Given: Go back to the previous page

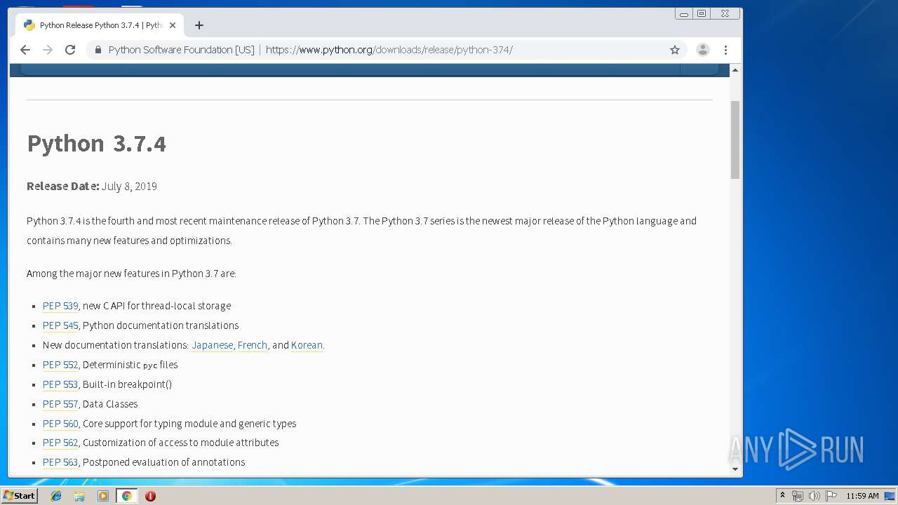Looking at the screenshot, I should 25,50.
